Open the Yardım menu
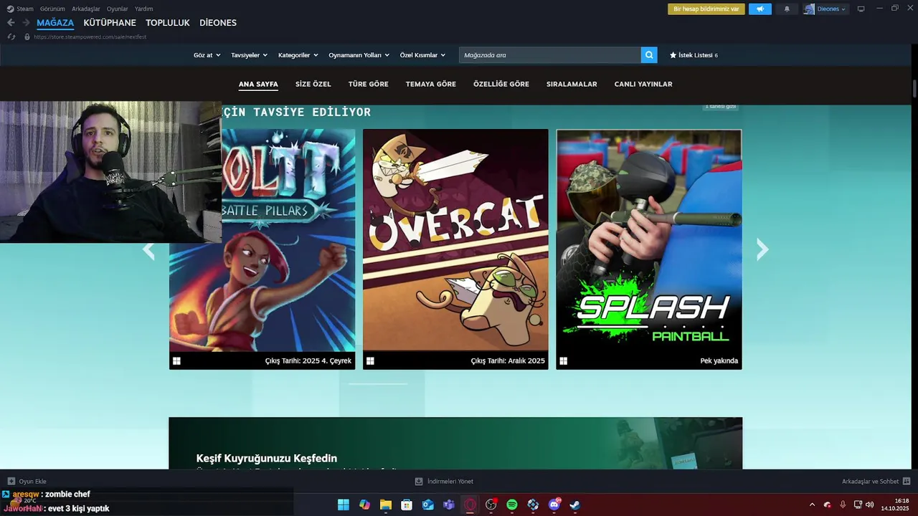This screenshot has height=516, width=918. tap(143, 9)
